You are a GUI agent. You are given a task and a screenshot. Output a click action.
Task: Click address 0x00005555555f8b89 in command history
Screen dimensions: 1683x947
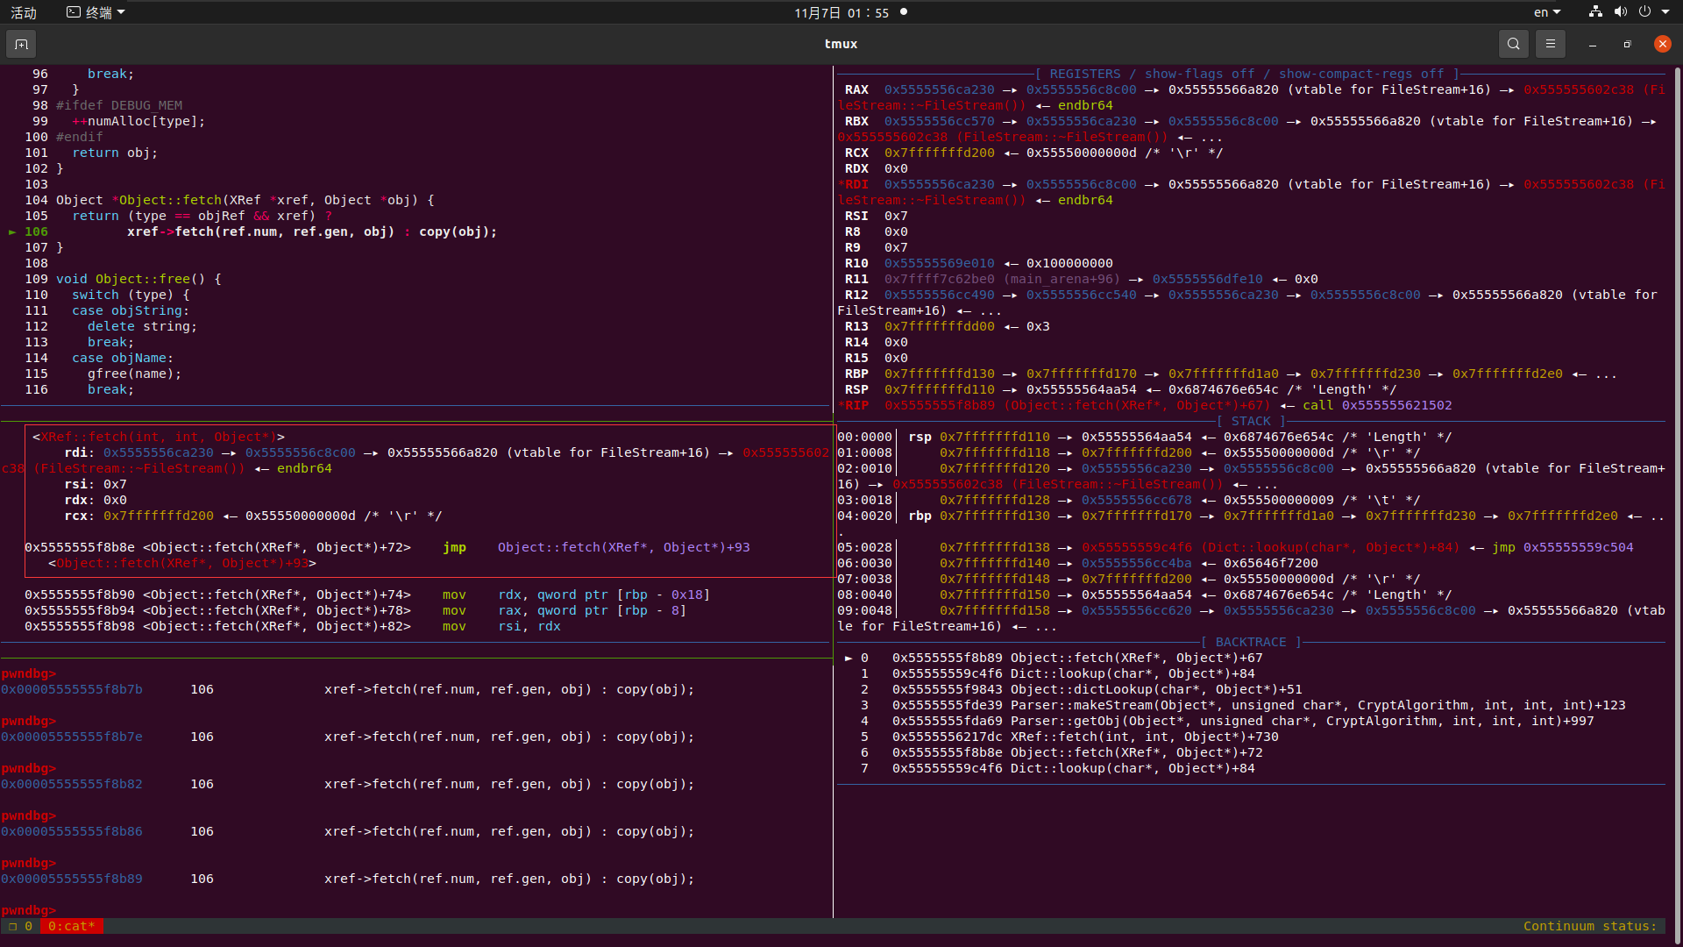coord(71,879)
